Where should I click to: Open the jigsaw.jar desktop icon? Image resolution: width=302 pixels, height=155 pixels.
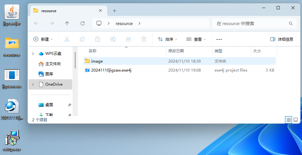point(12,15)
